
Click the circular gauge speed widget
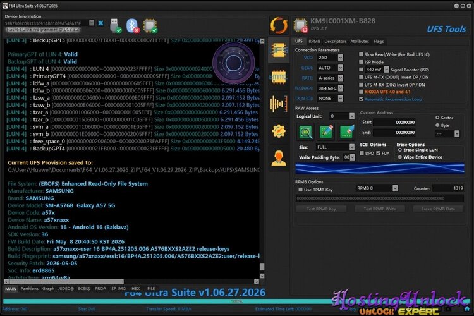(233, 63)
